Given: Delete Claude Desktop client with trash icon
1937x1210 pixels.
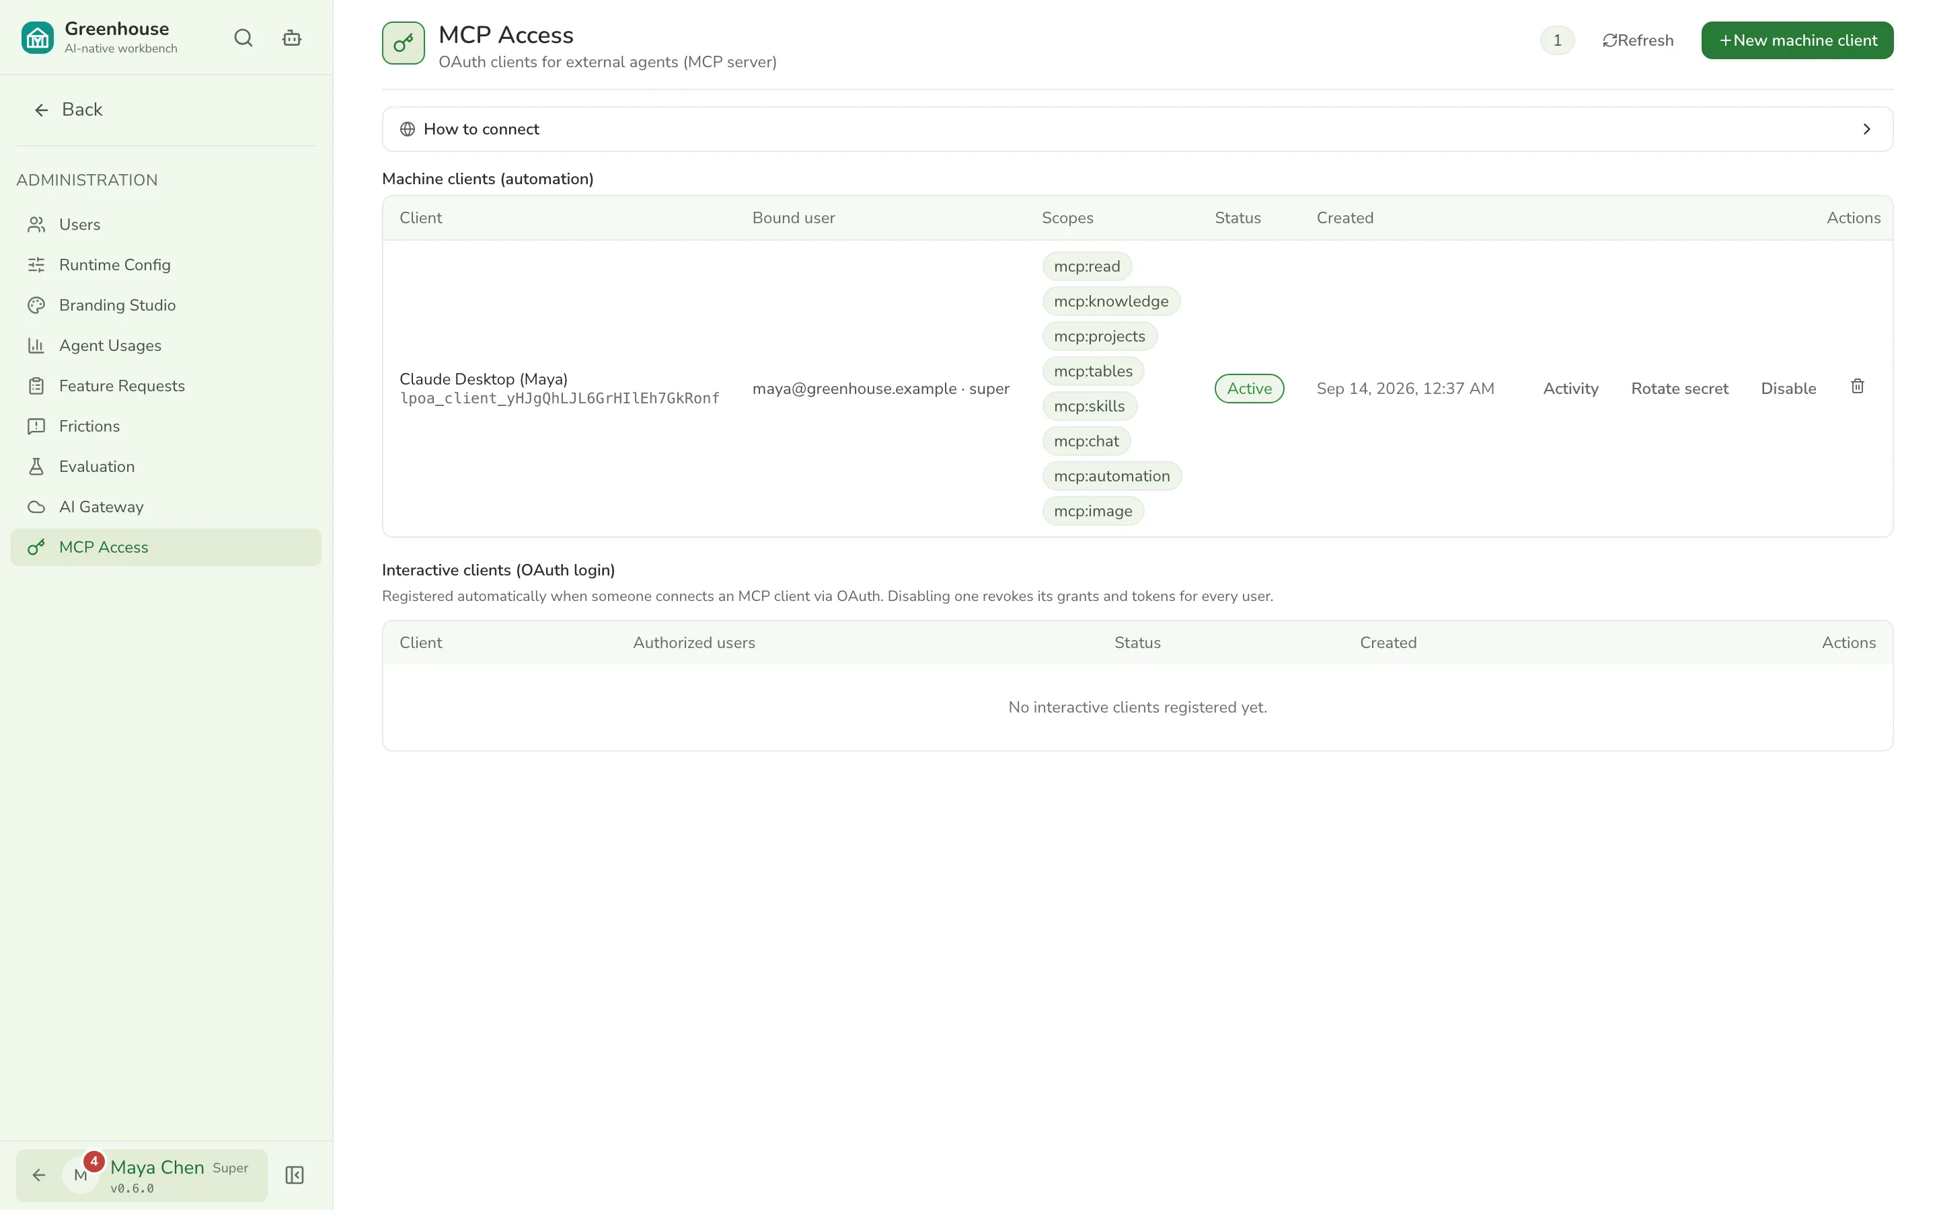Looking at the screenshot, I should pyautogui.click(x=1858, y=387).
